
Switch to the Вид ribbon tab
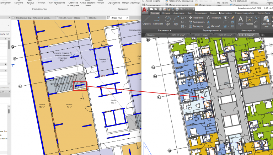189,13
